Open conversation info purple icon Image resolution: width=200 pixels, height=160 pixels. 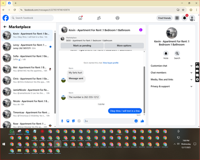(141, 30)
